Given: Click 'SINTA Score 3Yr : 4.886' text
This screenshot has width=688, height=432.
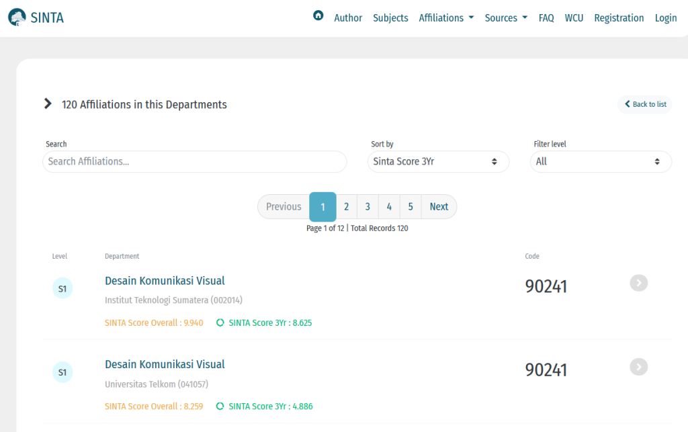Looking at the screenshot, I should click(271, 406).
